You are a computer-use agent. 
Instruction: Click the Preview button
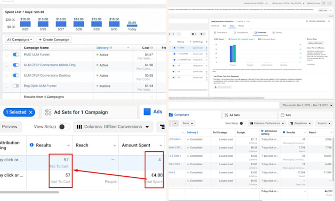pos(10,127)
